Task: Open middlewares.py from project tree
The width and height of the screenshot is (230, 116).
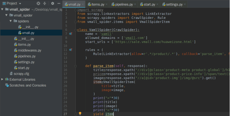Action: point(28,50)
